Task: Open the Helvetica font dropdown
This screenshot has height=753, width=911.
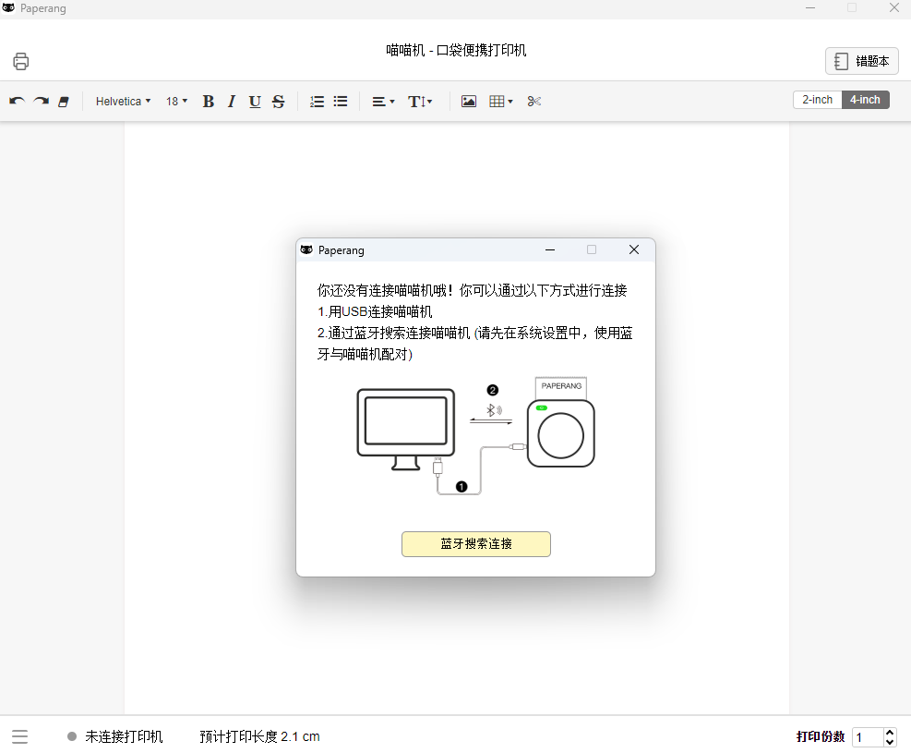Action: pos(123,102)
